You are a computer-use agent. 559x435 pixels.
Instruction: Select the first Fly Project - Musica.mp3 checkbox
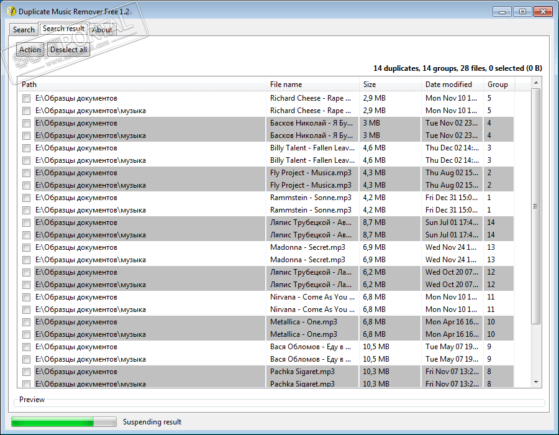(26, 173)
